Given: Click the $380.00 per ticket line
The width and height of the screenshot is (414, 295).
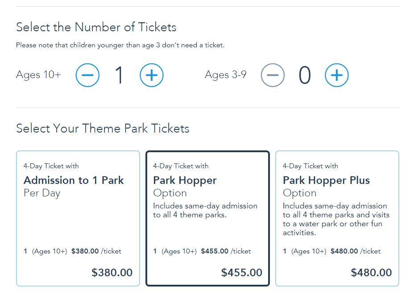Looking at the screenshot, I should point(72,251).
